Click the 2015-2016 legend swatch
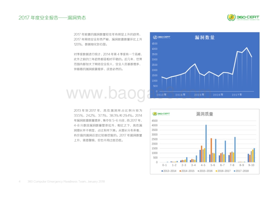278x197 pixels. [x=198, y=171]
